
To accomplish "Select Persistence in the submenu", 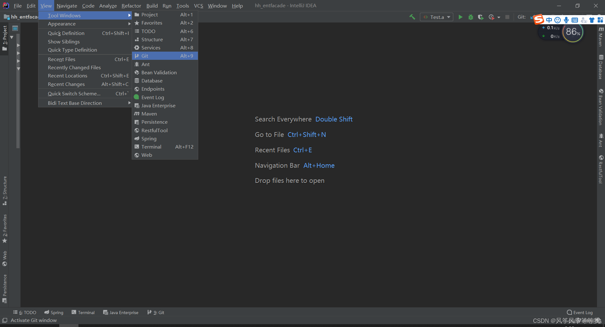I will click(165, 122).
